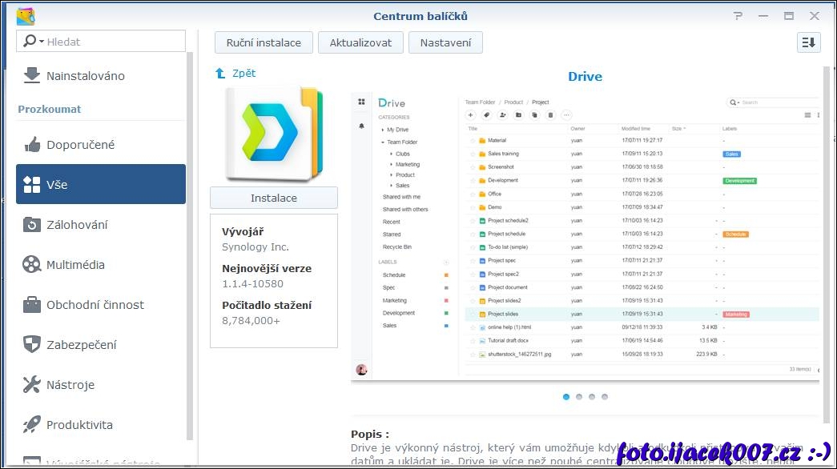
Task: Click the Aktualizovat button
Action: coord(360,42)
